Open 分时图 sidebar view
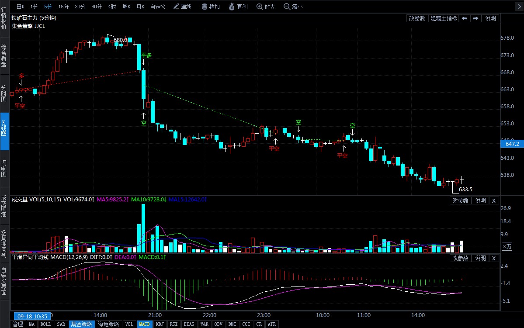Screen dimensions: 524x328 click(4, 93)
